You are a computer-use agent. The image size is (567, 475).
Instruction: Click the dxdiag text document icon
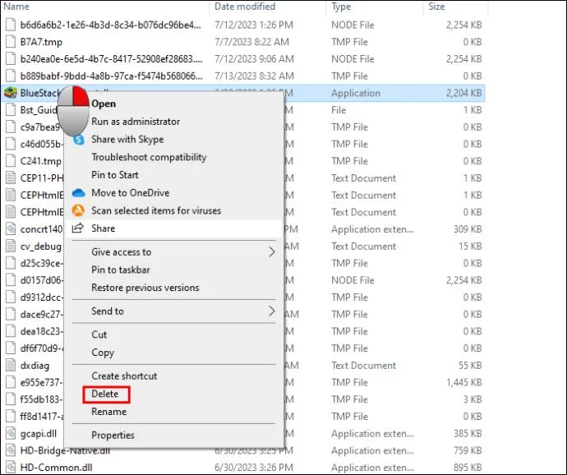pyautogui.click(x=10, y=365)
